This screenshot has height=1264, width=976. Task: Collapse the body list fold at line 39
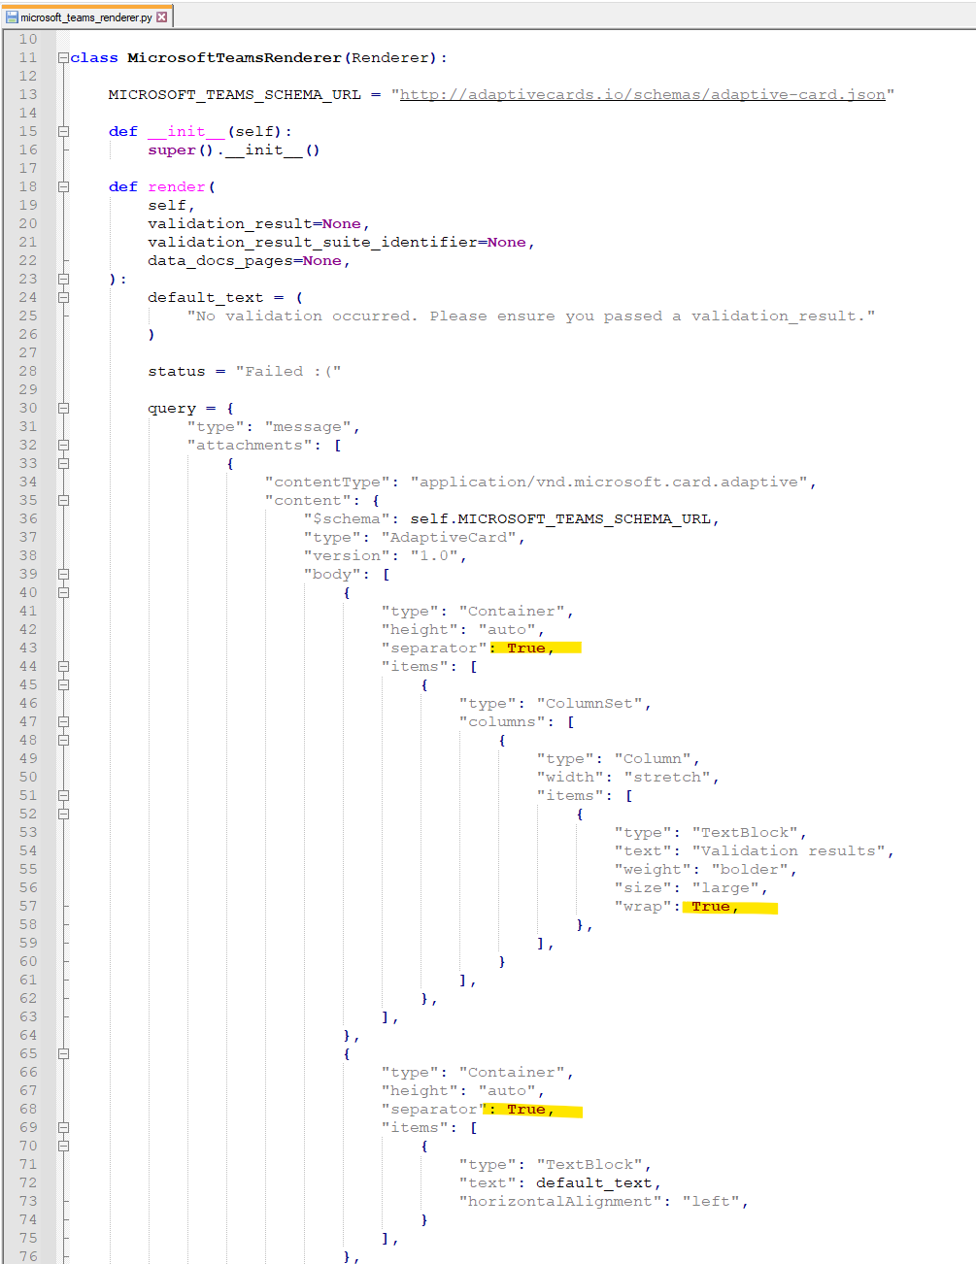tap(62, 574)
